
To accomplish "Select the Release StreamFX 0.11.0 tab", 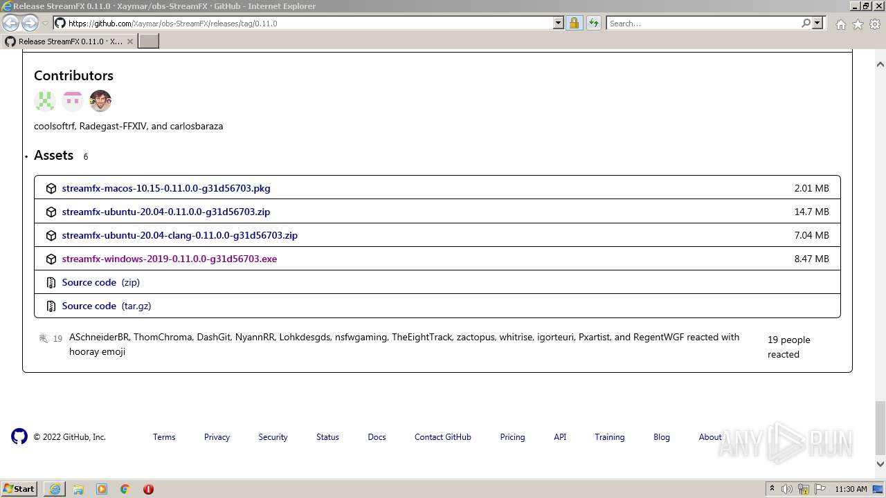I will coord(69,41).
